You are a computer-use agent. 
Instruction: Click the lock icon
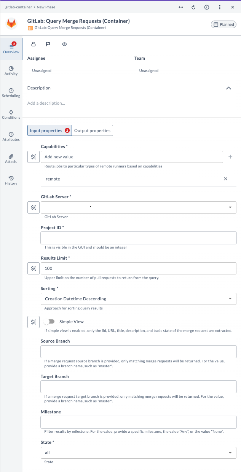(34, 44)
